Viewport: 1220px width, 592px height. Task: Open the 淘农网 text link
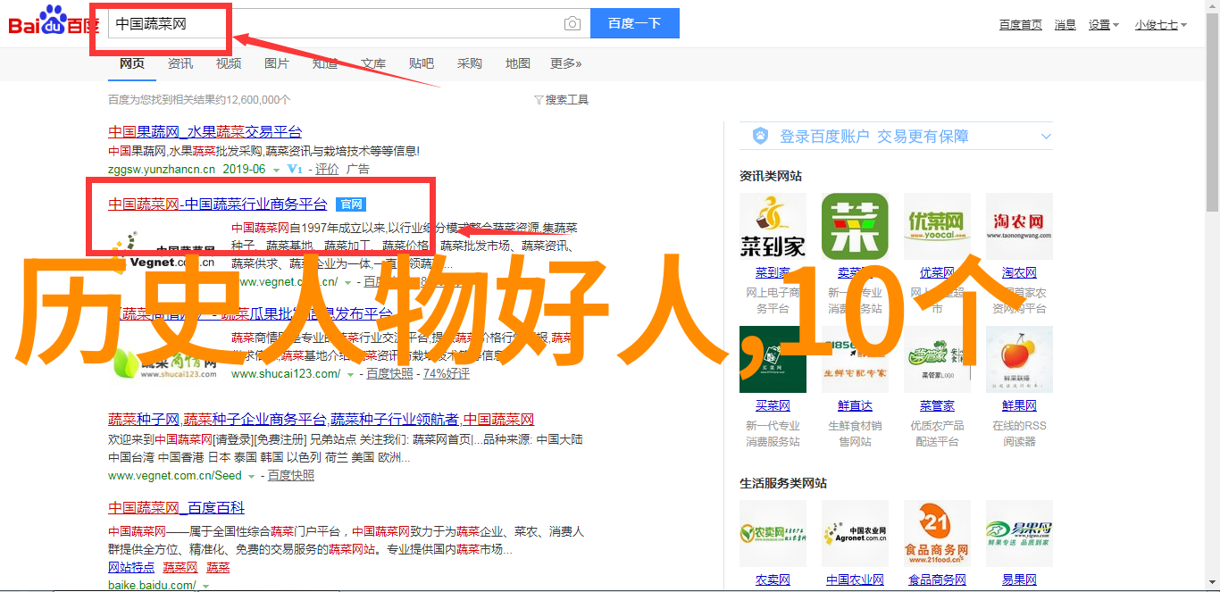point(1019,273)
